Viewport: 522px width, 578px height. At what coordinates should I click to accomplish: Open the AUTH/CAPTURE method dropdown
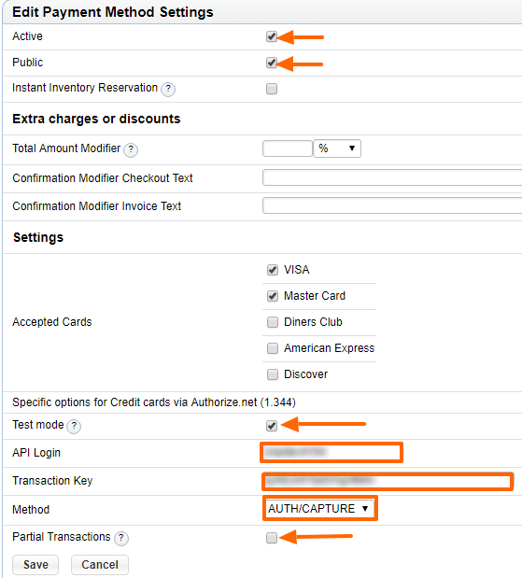(x=319, y=509)
